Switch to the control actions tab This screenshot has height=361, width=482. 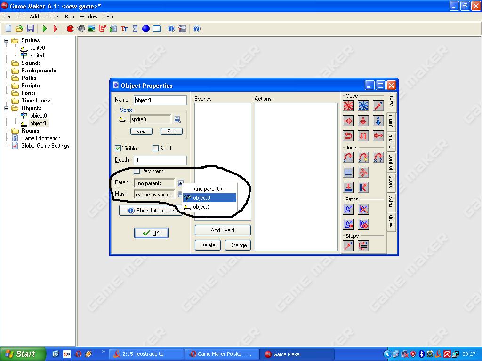point(391,162)
